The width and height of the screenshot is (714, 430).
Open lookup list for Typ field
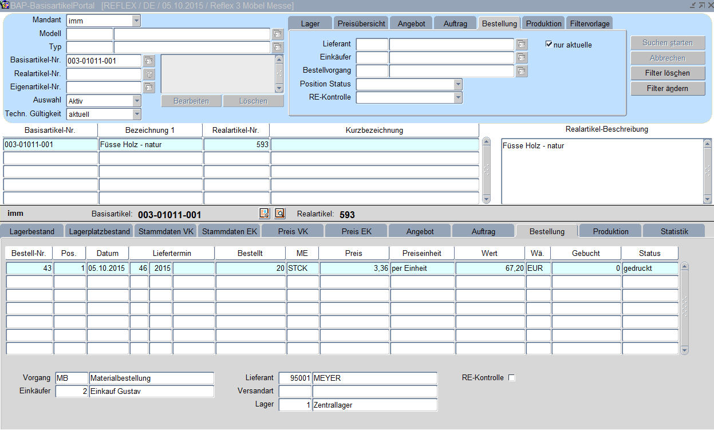click(x=278, y=47)
